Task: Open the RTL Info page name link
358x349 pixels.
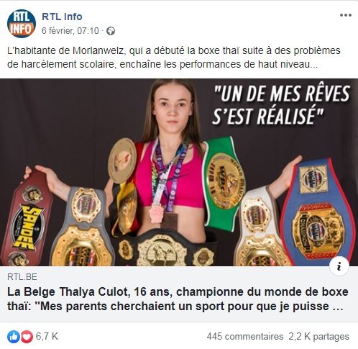Action: [62, 17]
